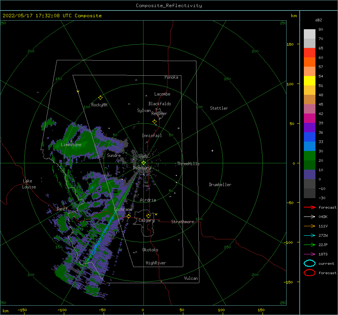Select the magenta 39-42 dBZ color band
338x315 pixels.
tap(309, 118)
